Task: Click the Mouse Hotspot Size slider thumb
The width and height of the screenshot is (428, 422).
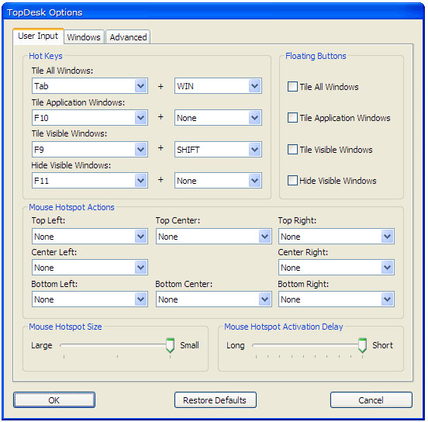Action: click(170, 345)
